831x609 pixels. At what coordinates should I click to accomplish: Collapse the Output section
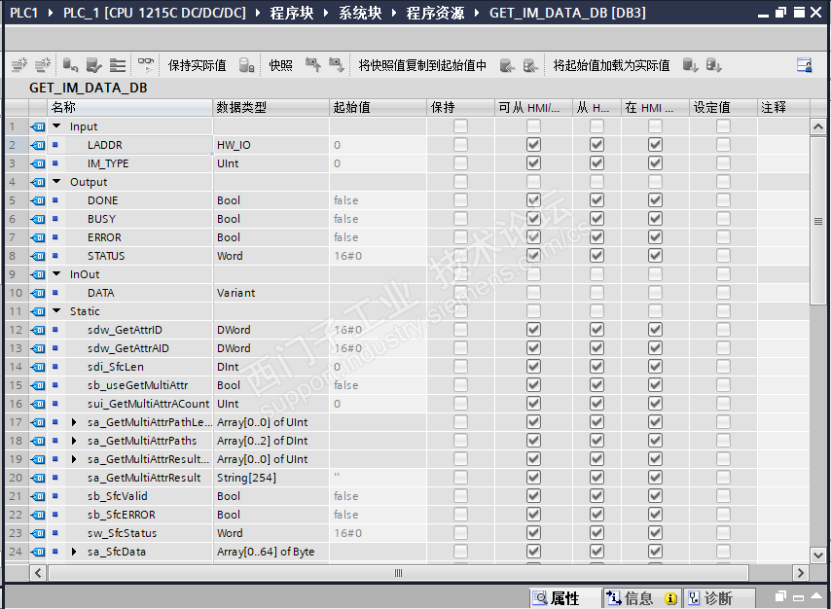tap(56, 182)
